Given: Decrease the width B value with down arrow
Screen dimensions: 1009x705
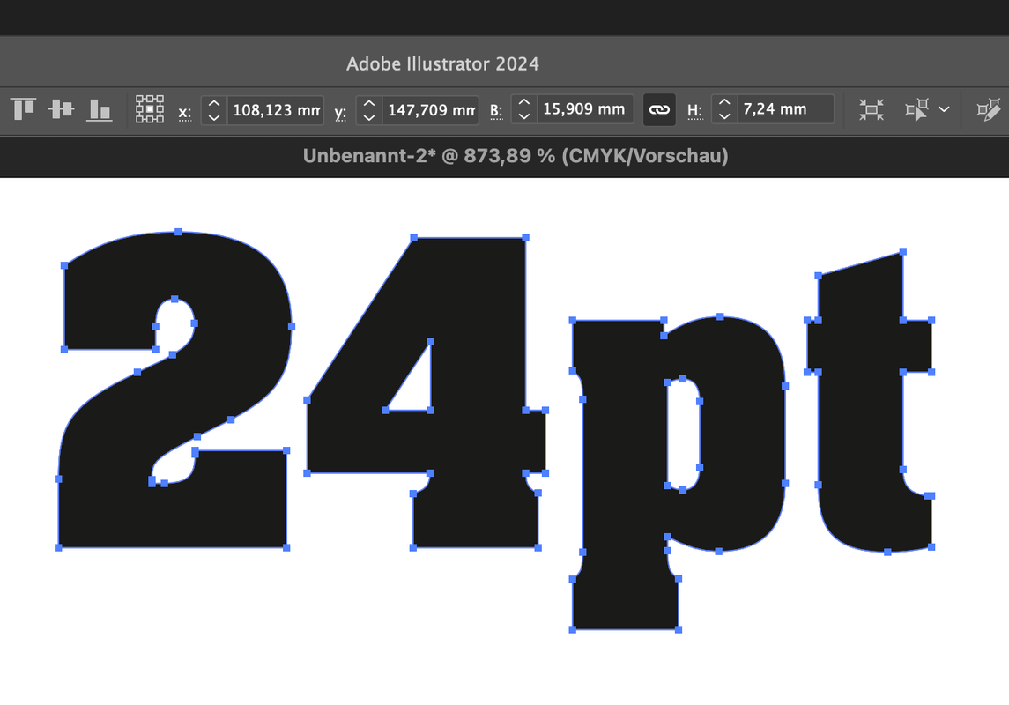Looking at the screenshot, I should coord(524,116).
